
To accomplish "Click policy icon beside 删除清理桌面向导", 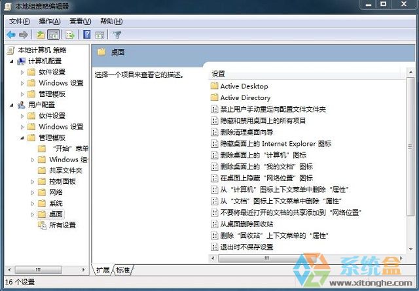I will (214, 132).
